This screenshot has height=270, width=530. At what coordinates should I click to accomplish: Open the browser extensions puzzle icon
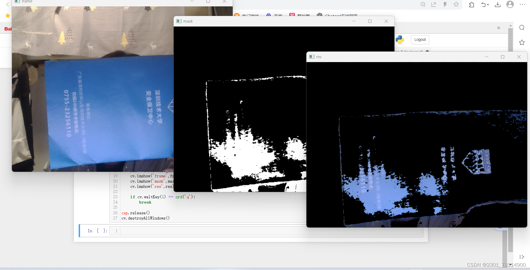tap(471, 4)
